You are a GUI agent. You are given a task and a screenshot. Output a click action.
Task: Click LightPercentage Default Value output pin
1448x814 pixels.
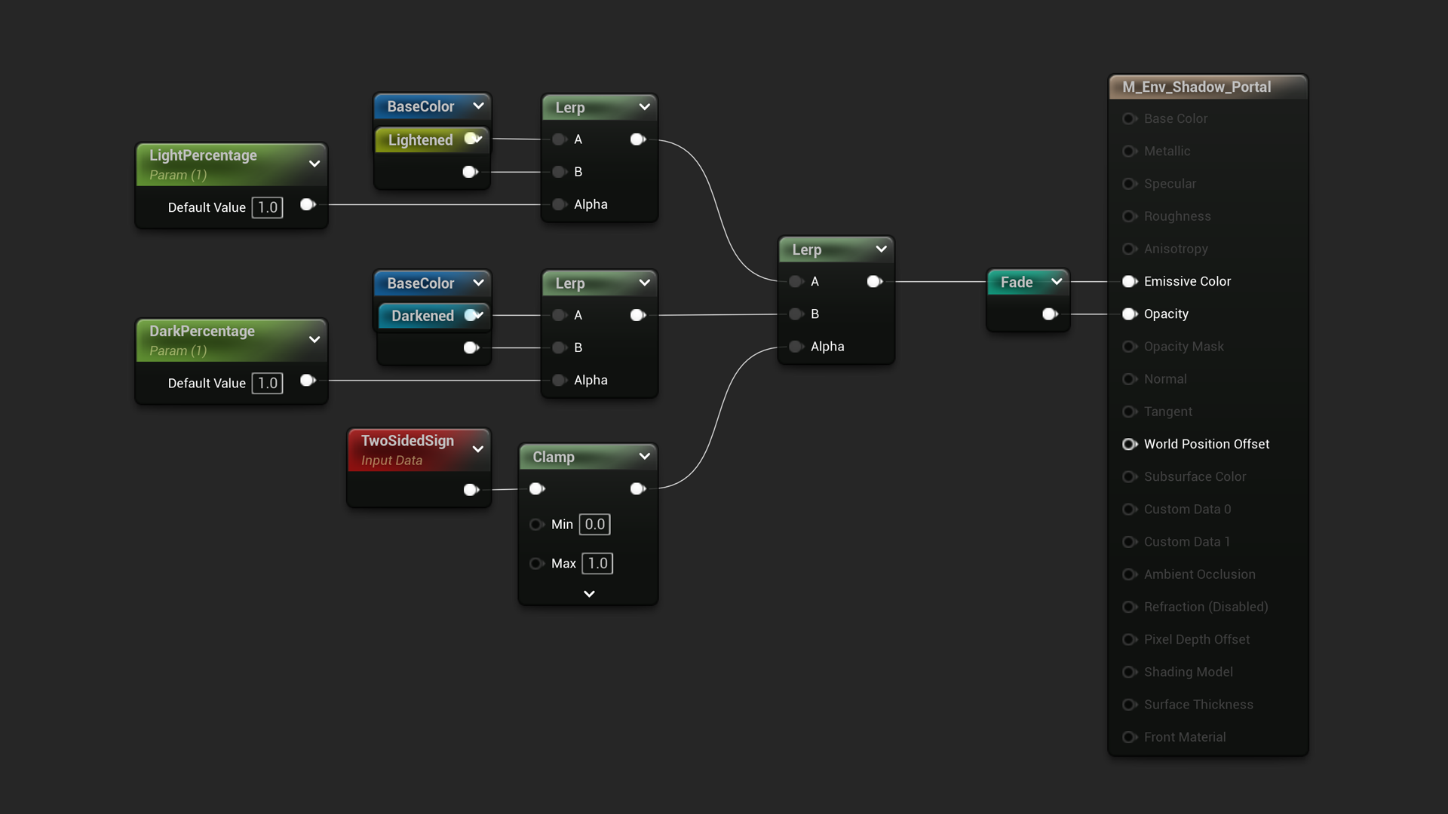click(307, 204)
